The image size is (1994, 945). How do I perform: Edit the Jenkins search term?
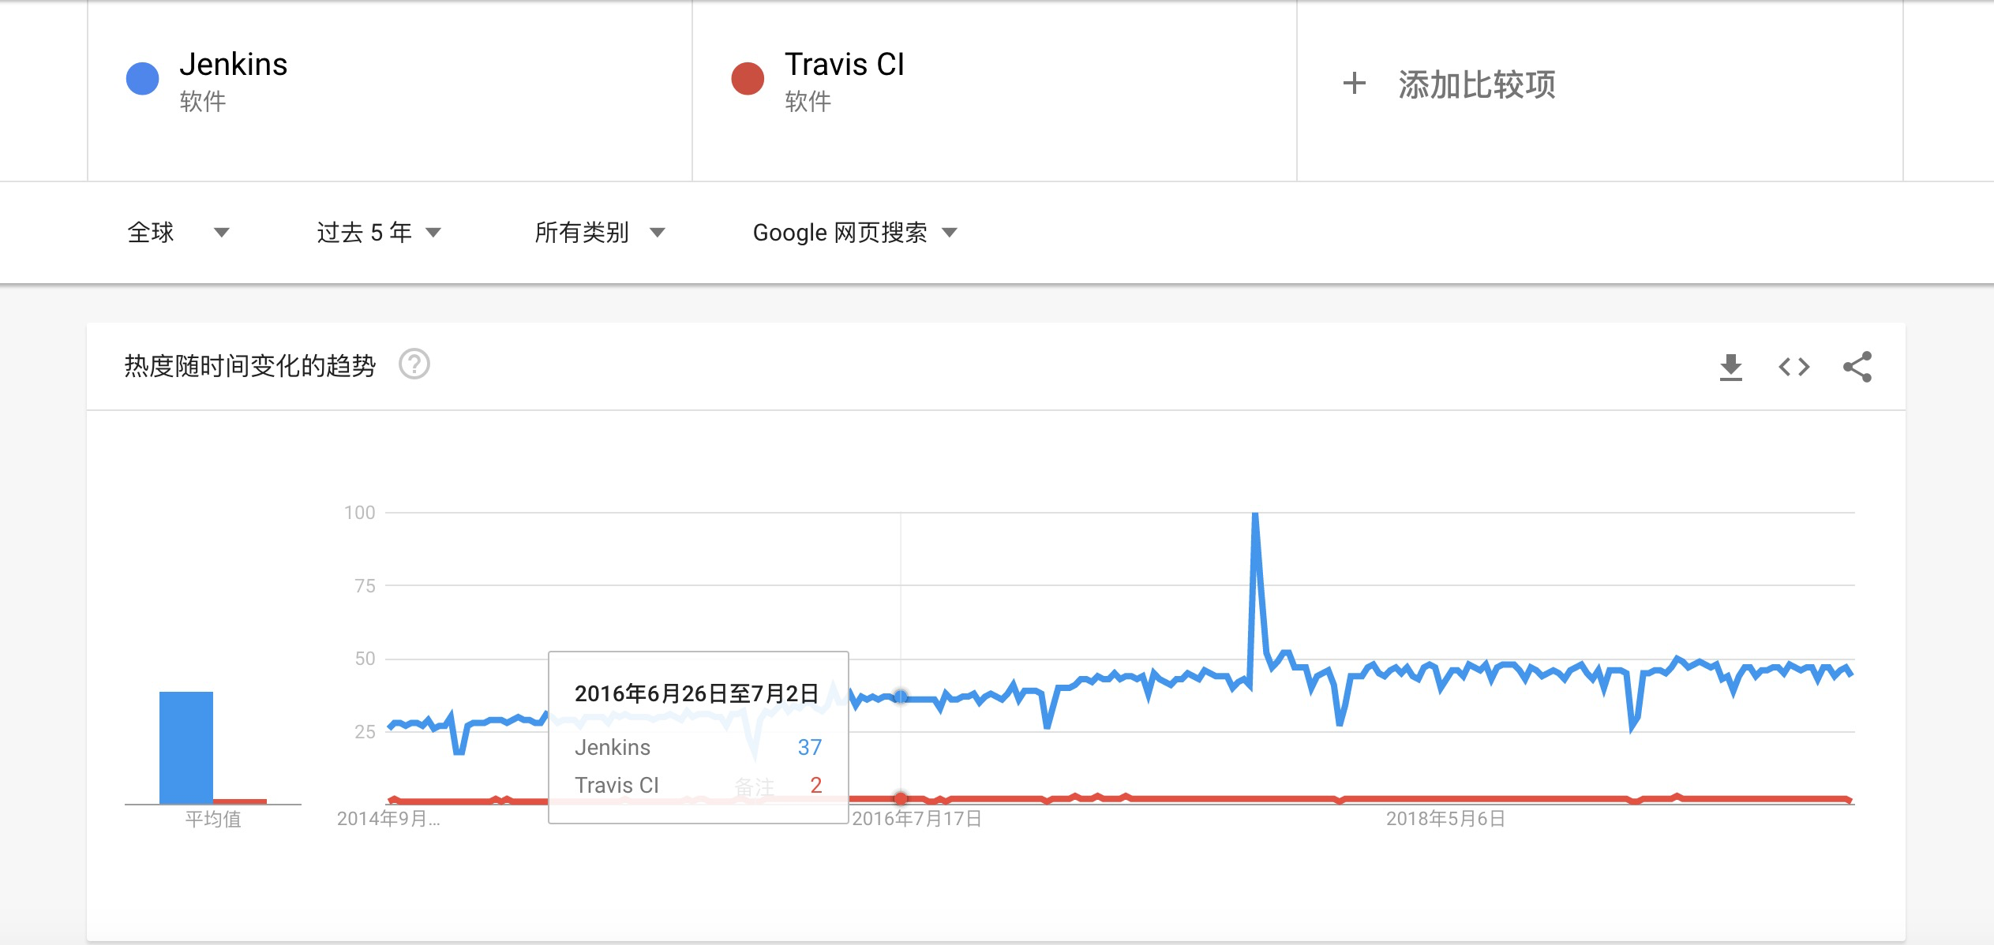(234, 65)
